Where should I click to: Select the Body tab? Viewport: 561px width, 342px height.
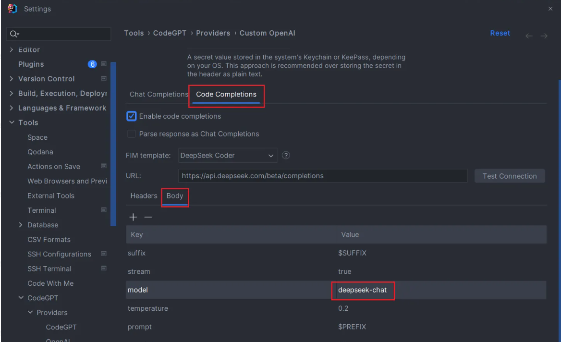175,195
